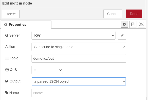
Task: Click the Delete button
Action: coord(11,14)
